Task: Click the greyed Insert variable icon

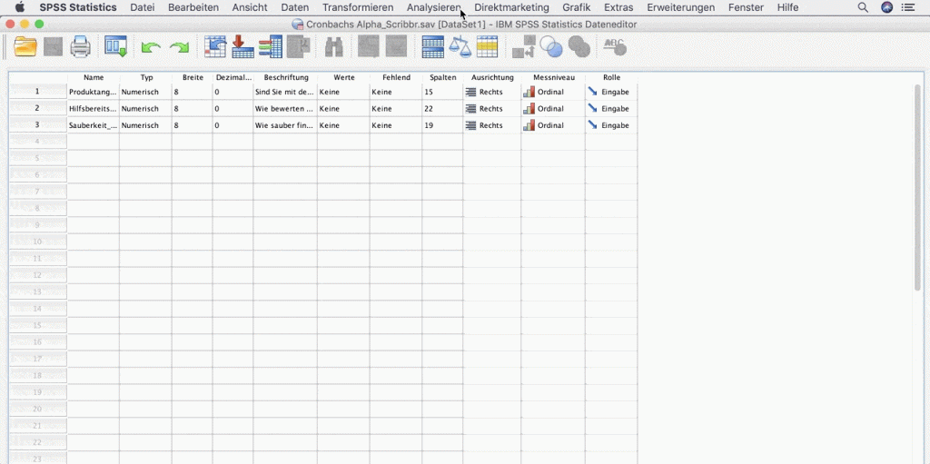Action: point(396,47)
